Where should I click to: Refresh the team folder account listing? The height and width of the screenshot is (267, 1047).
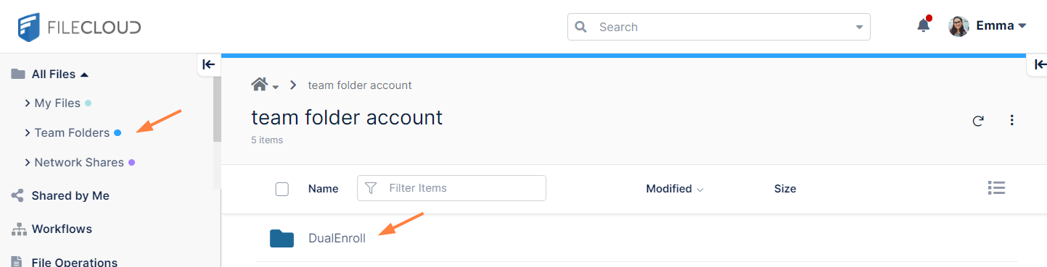[x=978, y=121]
